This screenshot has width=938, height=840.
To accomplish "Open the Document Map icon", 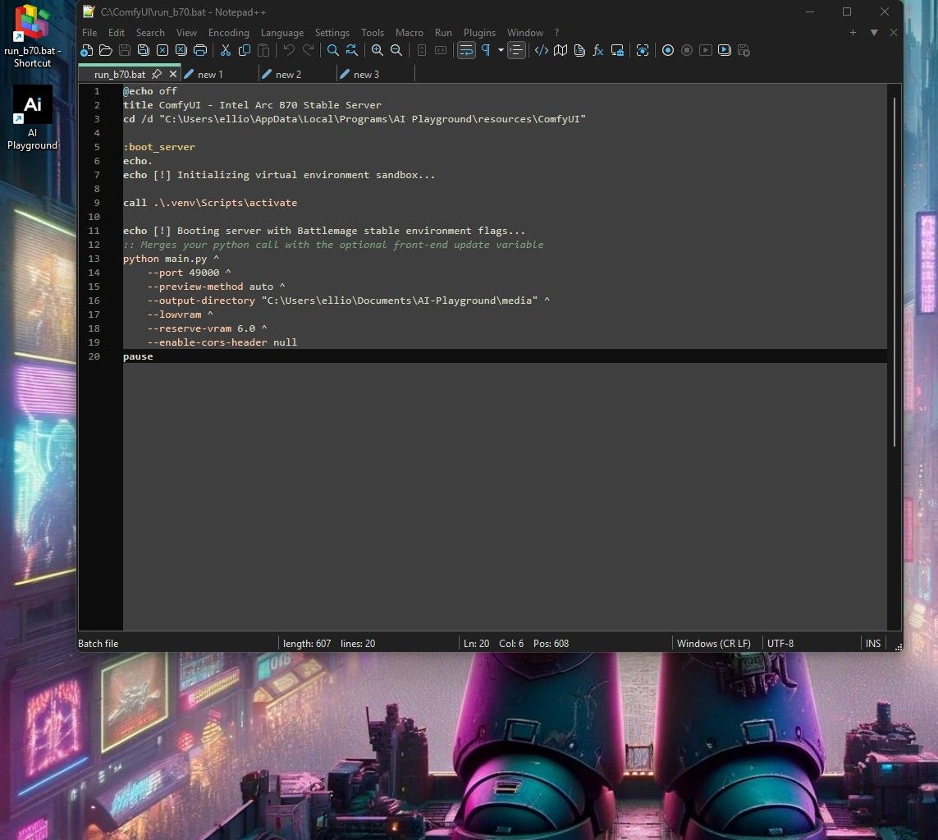I will coord(561,50).
